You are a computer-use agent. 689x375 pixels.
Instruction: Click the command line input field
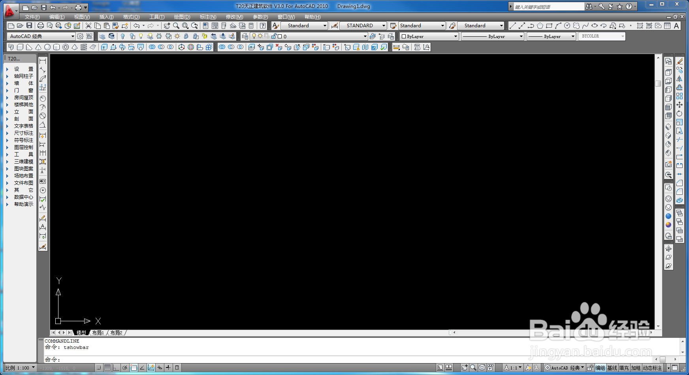tap(348, 359)
